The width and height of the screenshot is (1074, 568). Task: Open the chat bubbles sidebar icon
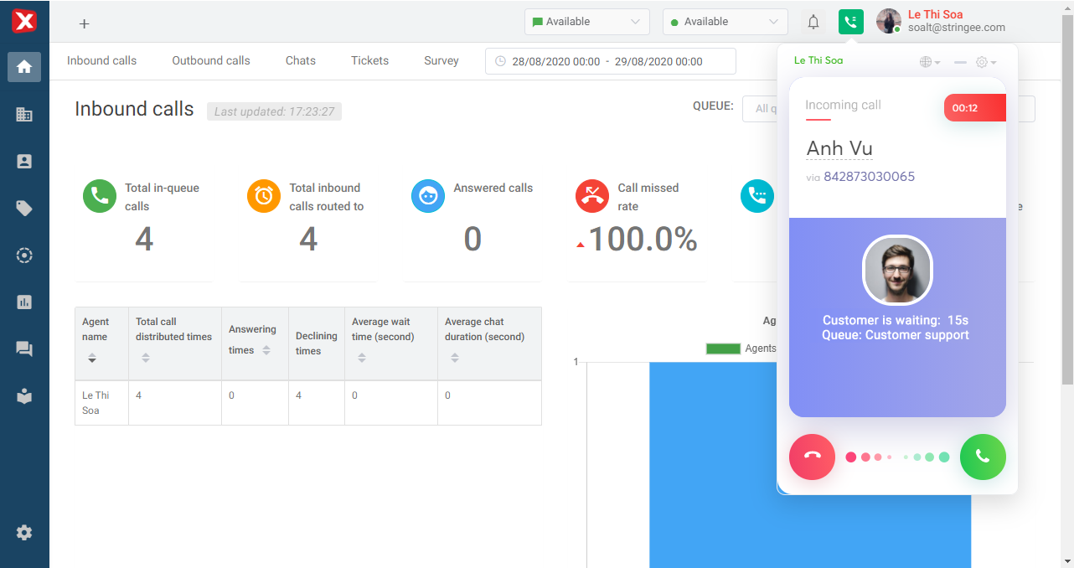coord(24,349)
